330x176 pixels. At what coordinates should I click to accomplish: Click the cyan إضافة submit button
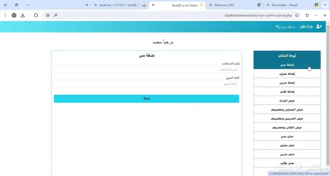point(146,99)
